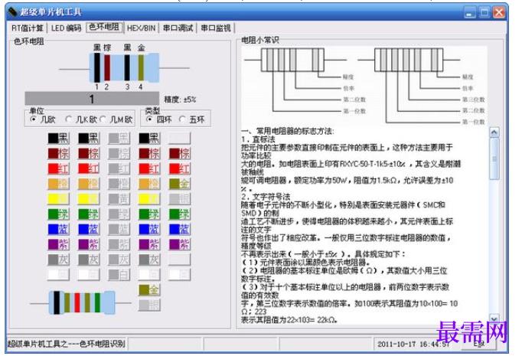Select gold tolerance in fifth column
522x356 pixels.
coord(179,184)
